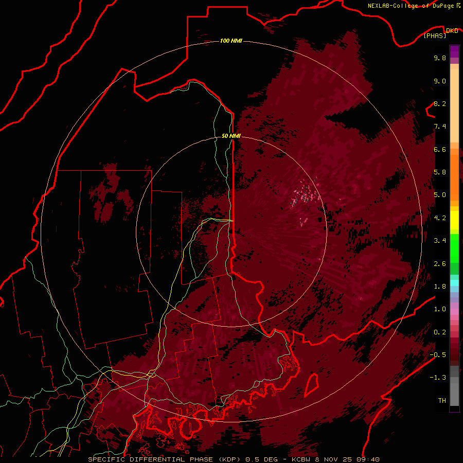Click the yellow segment of the color bar
The image size is (463, 463).
tap(454, 220)
